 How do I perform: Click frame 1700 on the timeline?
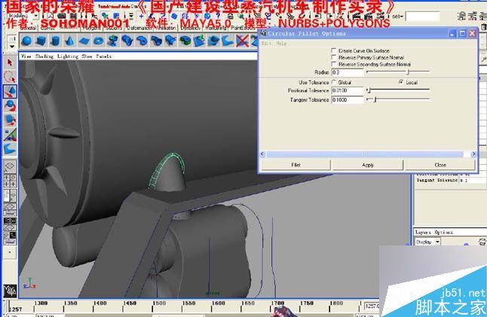[277, 305]
